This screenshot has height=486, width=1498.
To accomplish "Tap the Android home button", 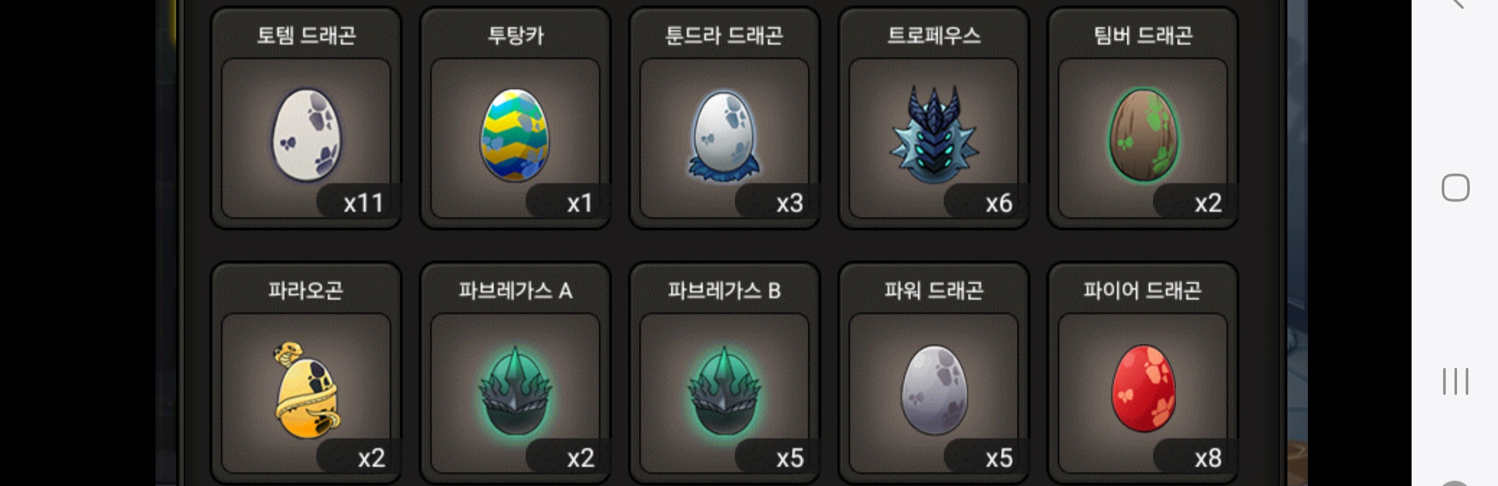I will 1455,188.
